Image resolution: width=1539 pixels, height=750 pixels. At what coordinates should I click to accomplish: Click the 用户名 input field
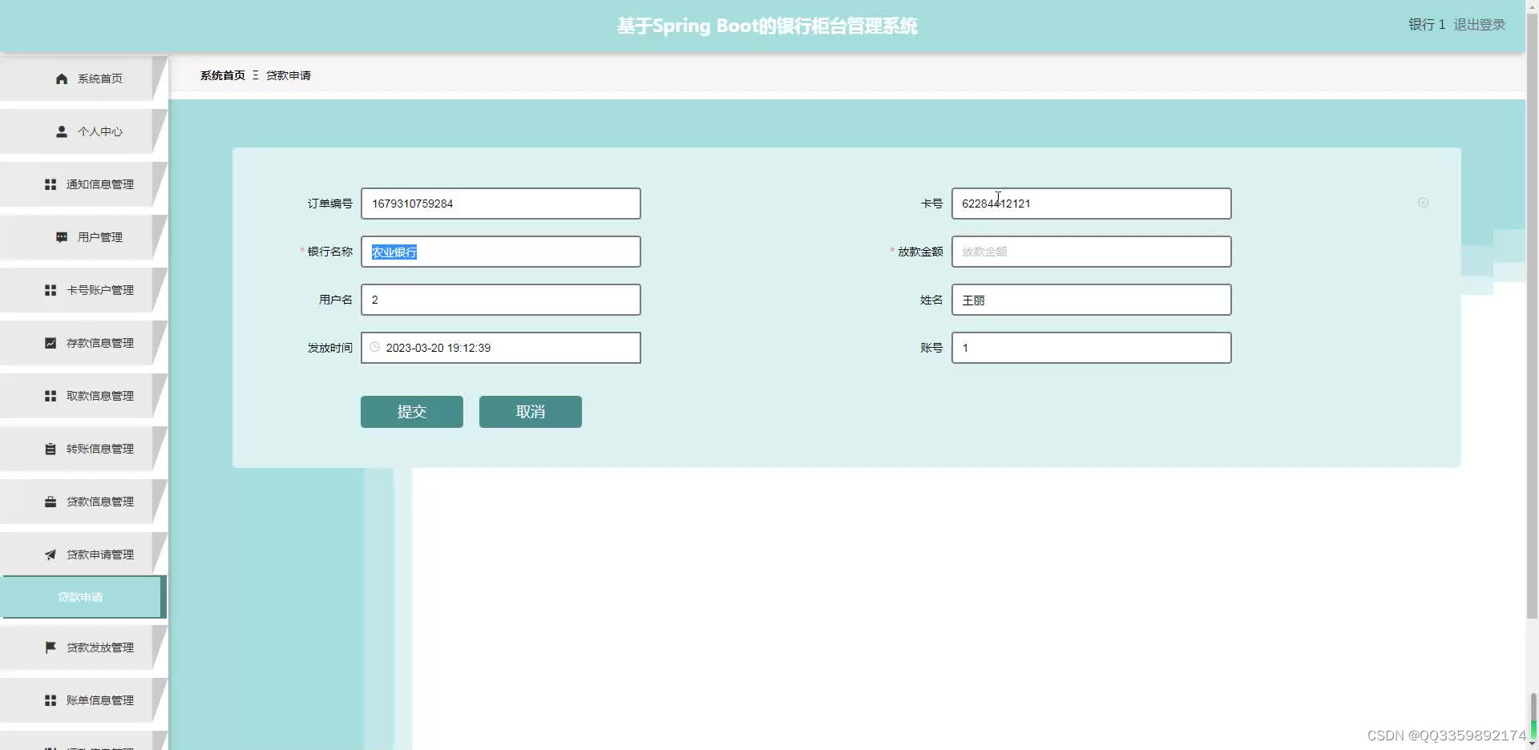click(x=501, y=300)
